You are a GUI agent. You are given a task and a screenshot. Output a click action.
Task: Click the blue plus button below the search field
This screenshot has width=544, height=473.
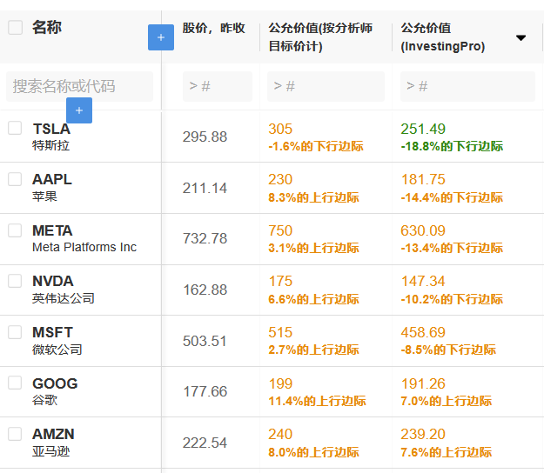pos(79,110)
